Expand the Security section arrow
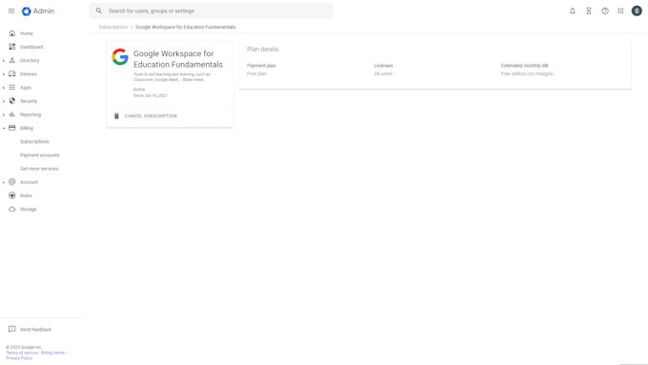648x365 pixels. [4, 101]
